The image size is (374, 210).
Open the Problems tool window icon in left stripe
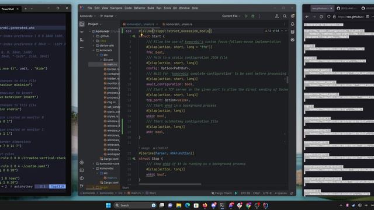[x=82, y=178]
